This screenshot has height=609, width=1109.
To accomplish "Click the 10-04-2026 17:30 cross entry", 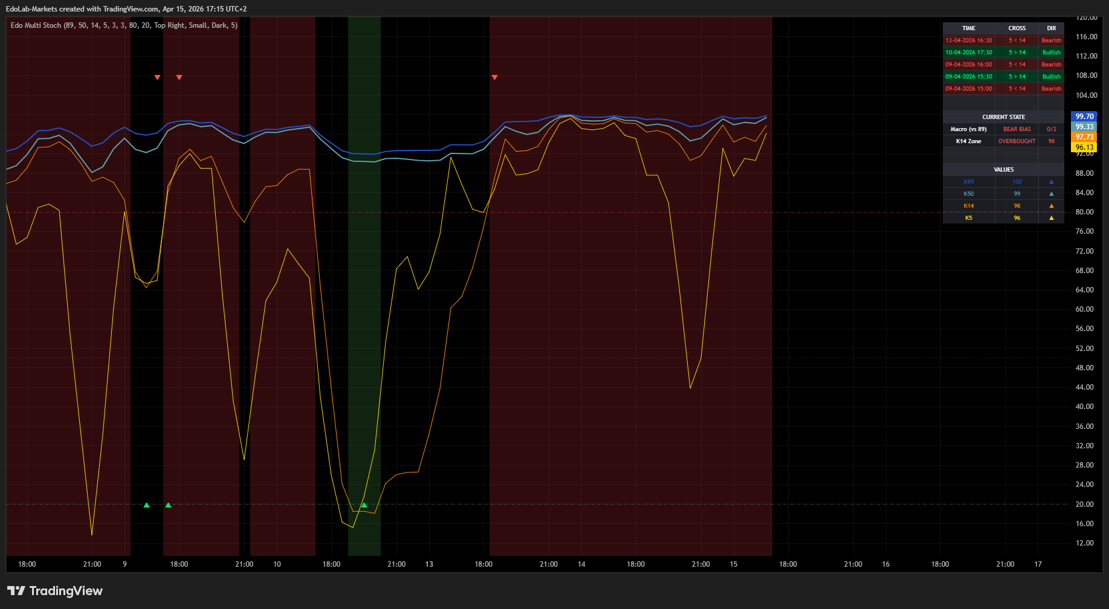I will (969, 53).
